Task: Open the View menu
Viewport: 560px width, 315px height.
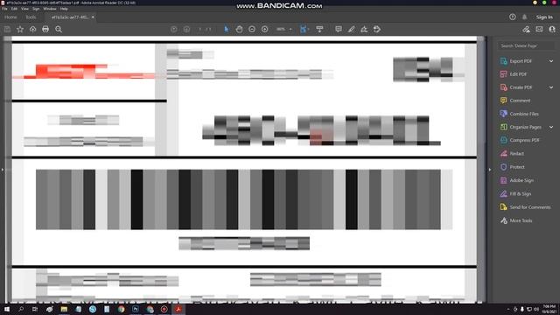Action: (x=24, y=9)
